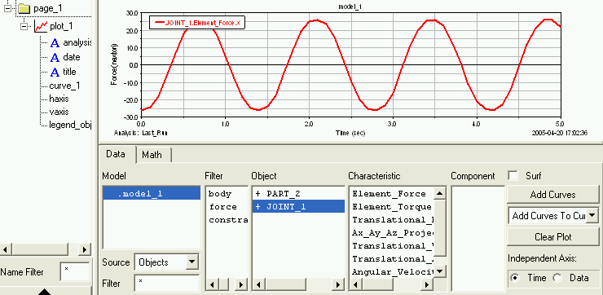Image resolution: width=603 pixels, height=295 pixels.
Task: Click the Time (sec) axis label
Action: 350,133
